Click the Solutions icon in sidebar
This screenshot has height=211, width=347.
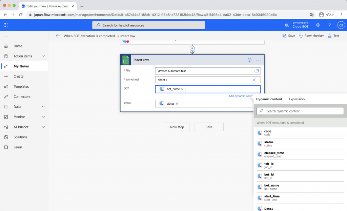(x=6, y=137)
